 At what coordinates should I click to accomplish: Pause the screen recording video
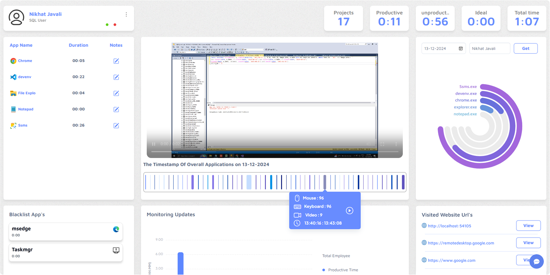154,144
